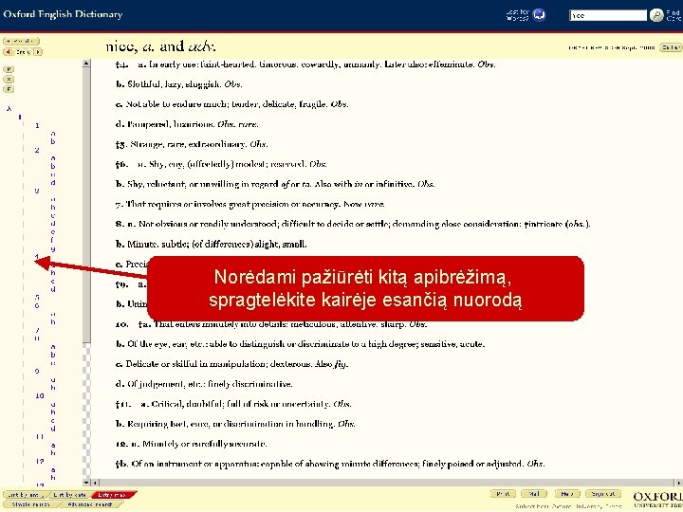Jump to sense 5 in entry map
The image size is (683, 512).
click(x=37, y=298)
